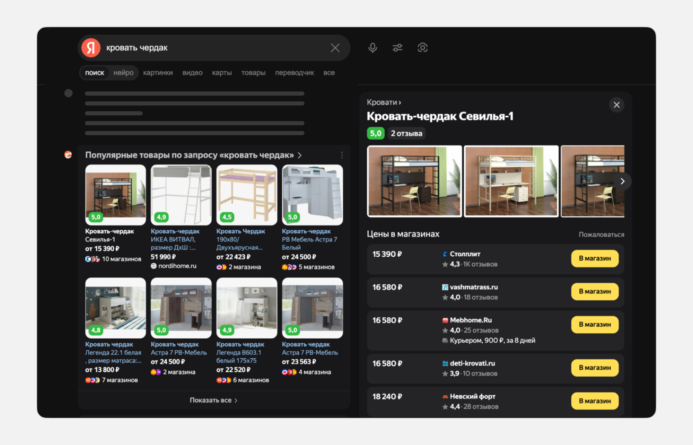
Task: Clear the search query with X icon
Action: [335, 48]
